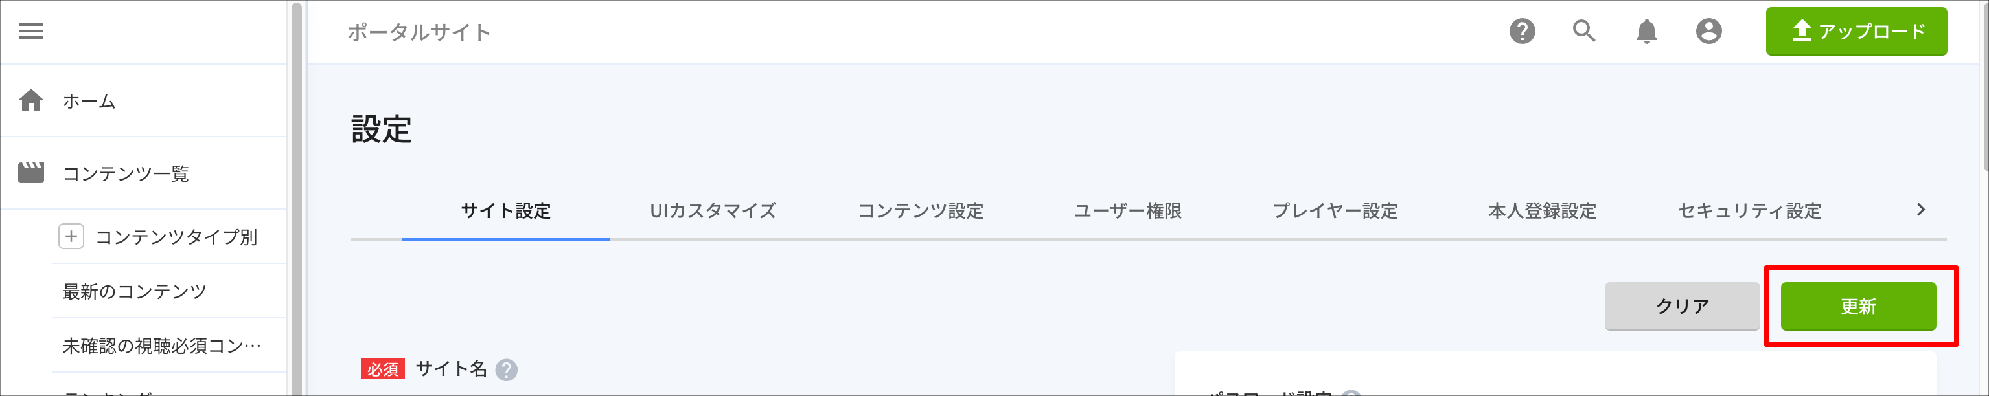Click the clapperboard content list icon
Image resolution: width=1989 pixels, height=396 pixels.
point(31,173)
